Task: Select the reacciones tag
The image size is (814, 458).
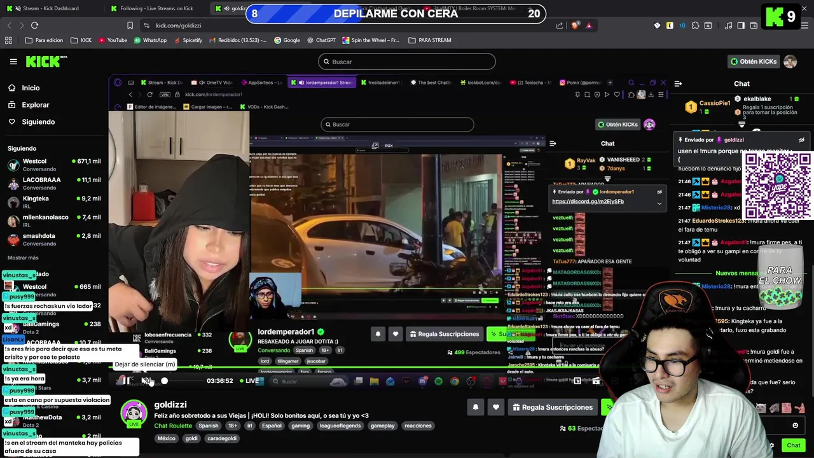Action: [418, 426]
